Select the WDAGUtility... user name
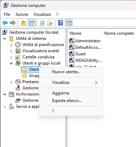The height and width of the screenshot is (147, 136). pos(88,60)
